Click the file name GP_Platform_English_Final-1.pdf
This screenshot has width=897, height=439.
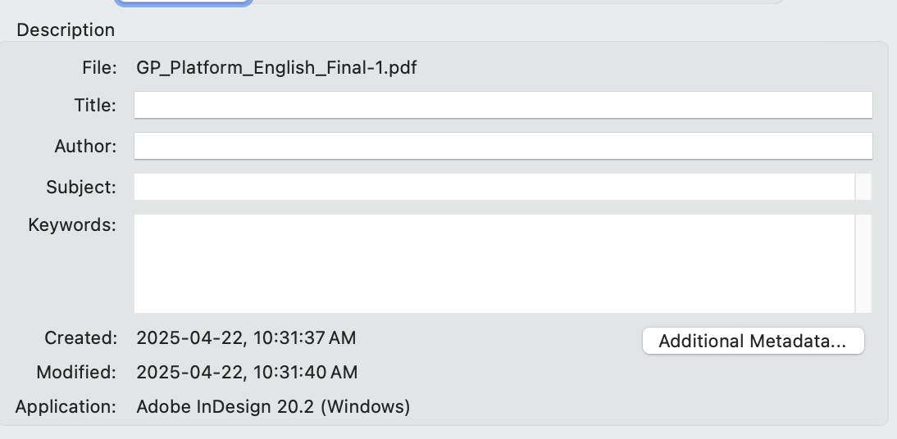tap(276, 67)
